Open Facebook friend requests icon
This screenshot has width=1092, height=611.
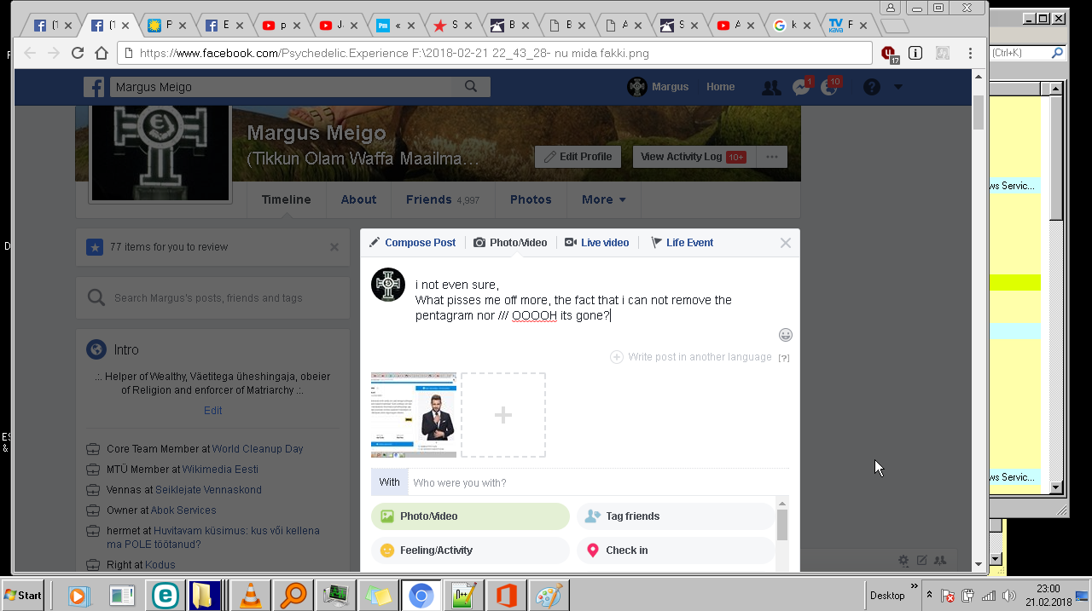pos(771,87)
